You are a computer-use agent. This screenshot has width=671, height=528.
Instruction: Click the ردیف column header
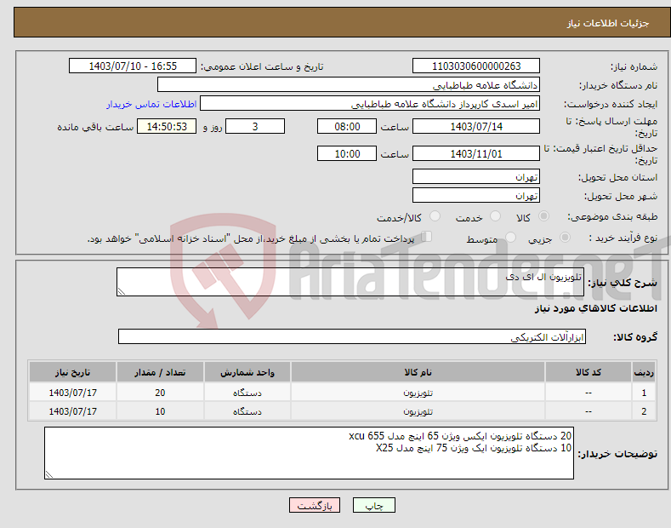[644, 372]
